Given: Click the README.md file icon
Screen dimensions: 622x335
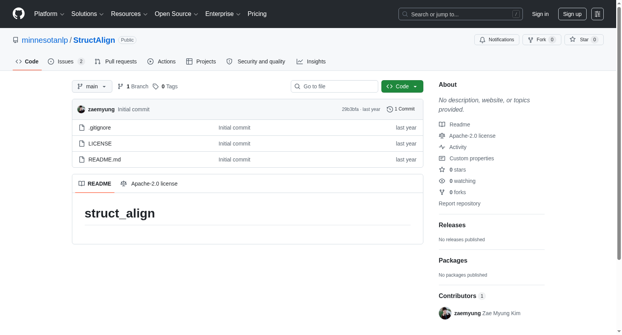Looking at the screenshot, I should coord(82,160).
